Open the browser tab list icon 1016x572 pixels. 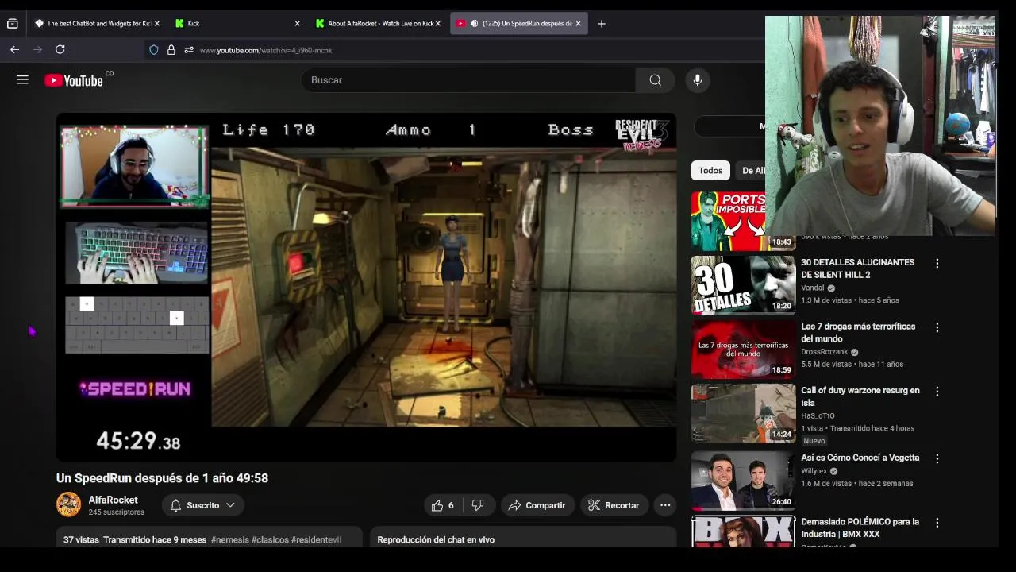pos(12,23)
